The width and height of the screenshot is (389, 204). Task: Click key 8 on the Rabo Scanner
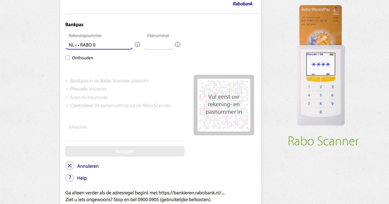(x=321, y=104)
